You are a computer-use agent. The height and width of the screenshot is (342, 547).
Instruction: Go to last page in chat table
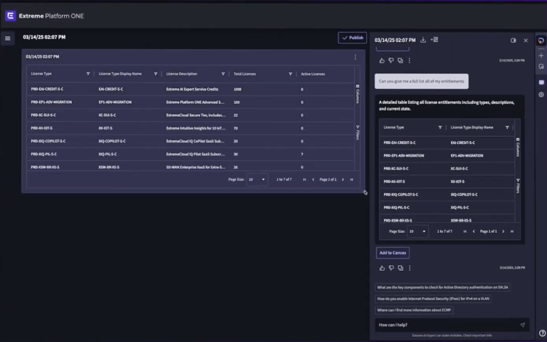click(x=512, y=232)
